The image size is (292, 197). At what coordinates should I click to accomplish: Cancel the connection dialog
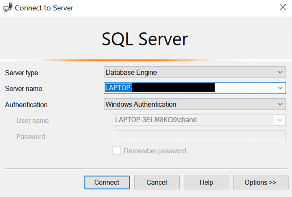pyautogui.click(x=157, y=182)
